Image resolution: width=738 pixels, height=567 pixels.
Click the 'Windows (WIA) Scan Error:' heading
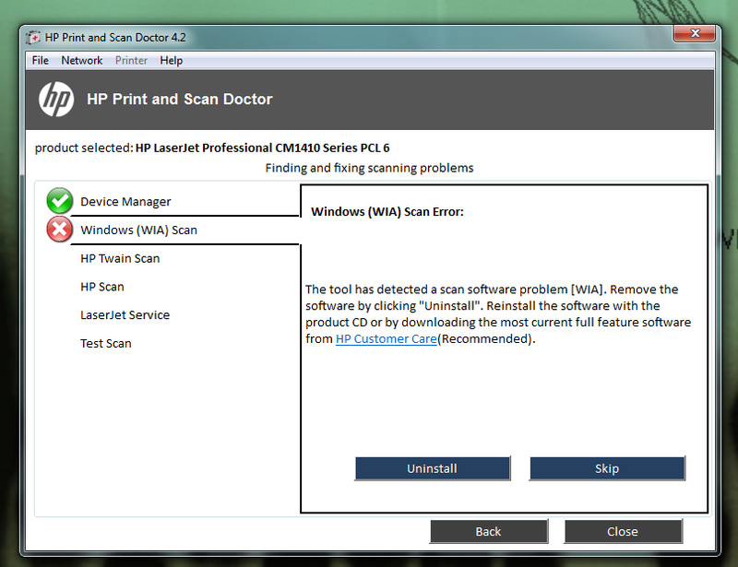(387, 212)
